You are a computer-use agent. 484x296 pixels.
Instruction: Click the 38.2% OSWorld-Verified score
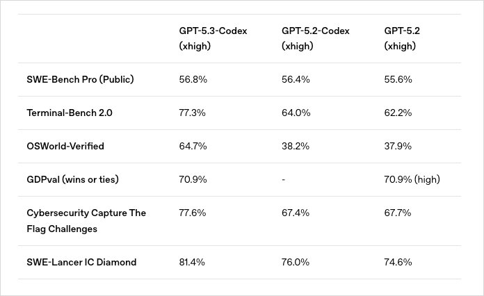tap(296, 146)
